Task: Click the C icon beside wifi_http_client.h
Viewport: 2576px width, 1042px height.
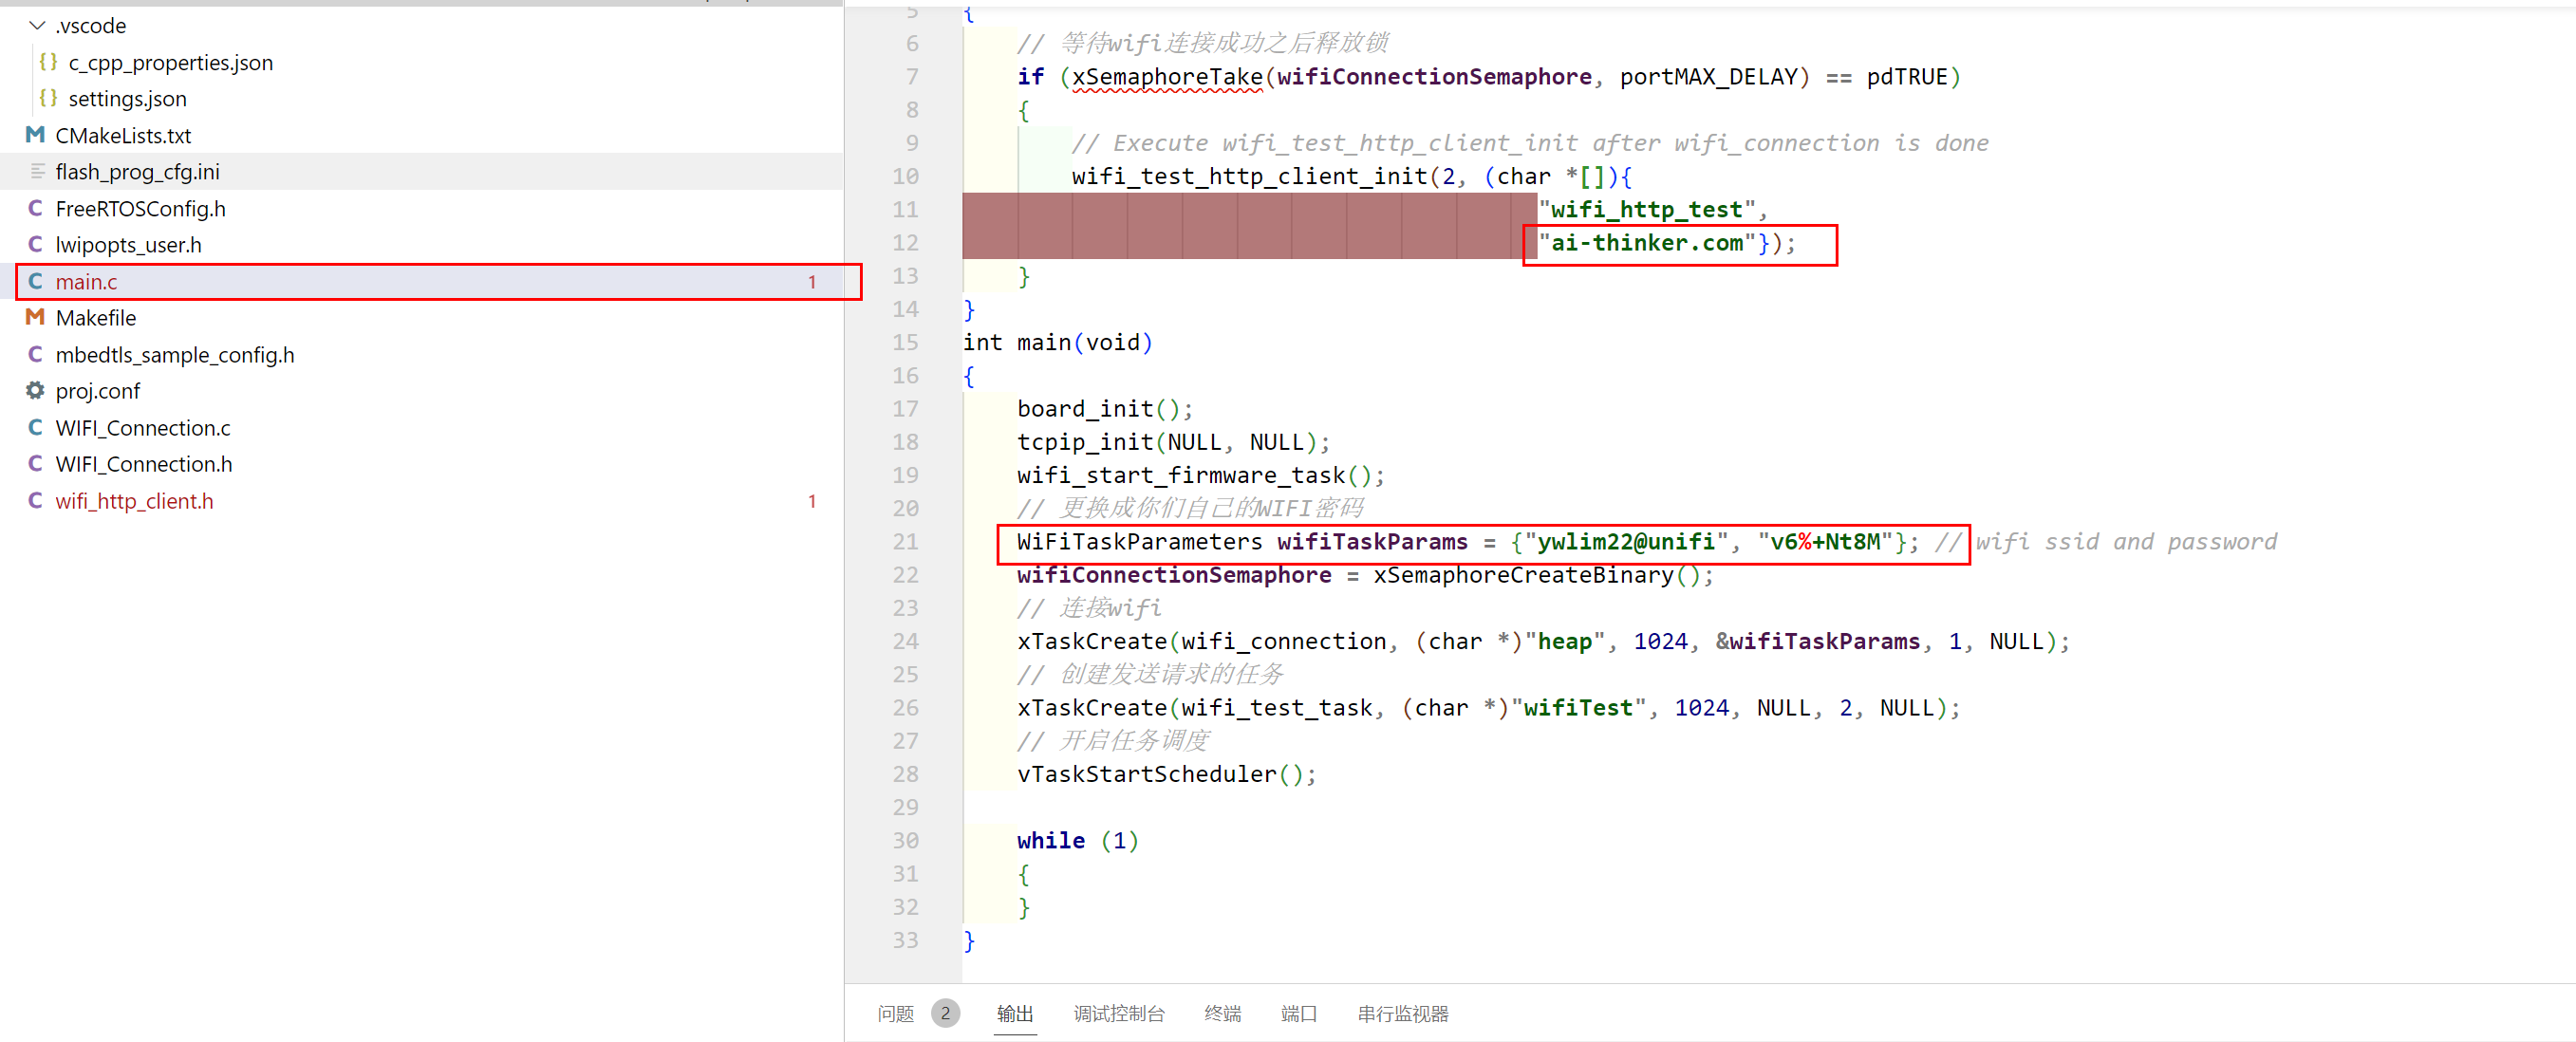Action: [35, 500]
